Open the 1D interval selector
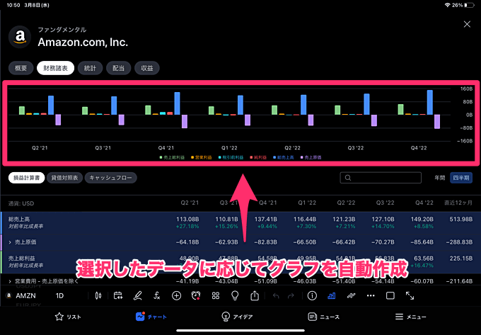Image resolution: width=481 pixels, height=335 pixels. tap(59, 296)
